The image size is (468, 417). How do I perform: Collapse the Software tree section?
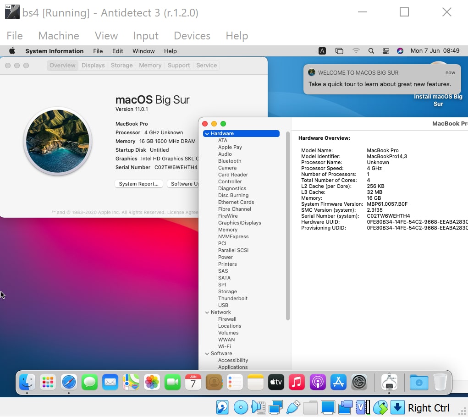[x=207, y=353]
